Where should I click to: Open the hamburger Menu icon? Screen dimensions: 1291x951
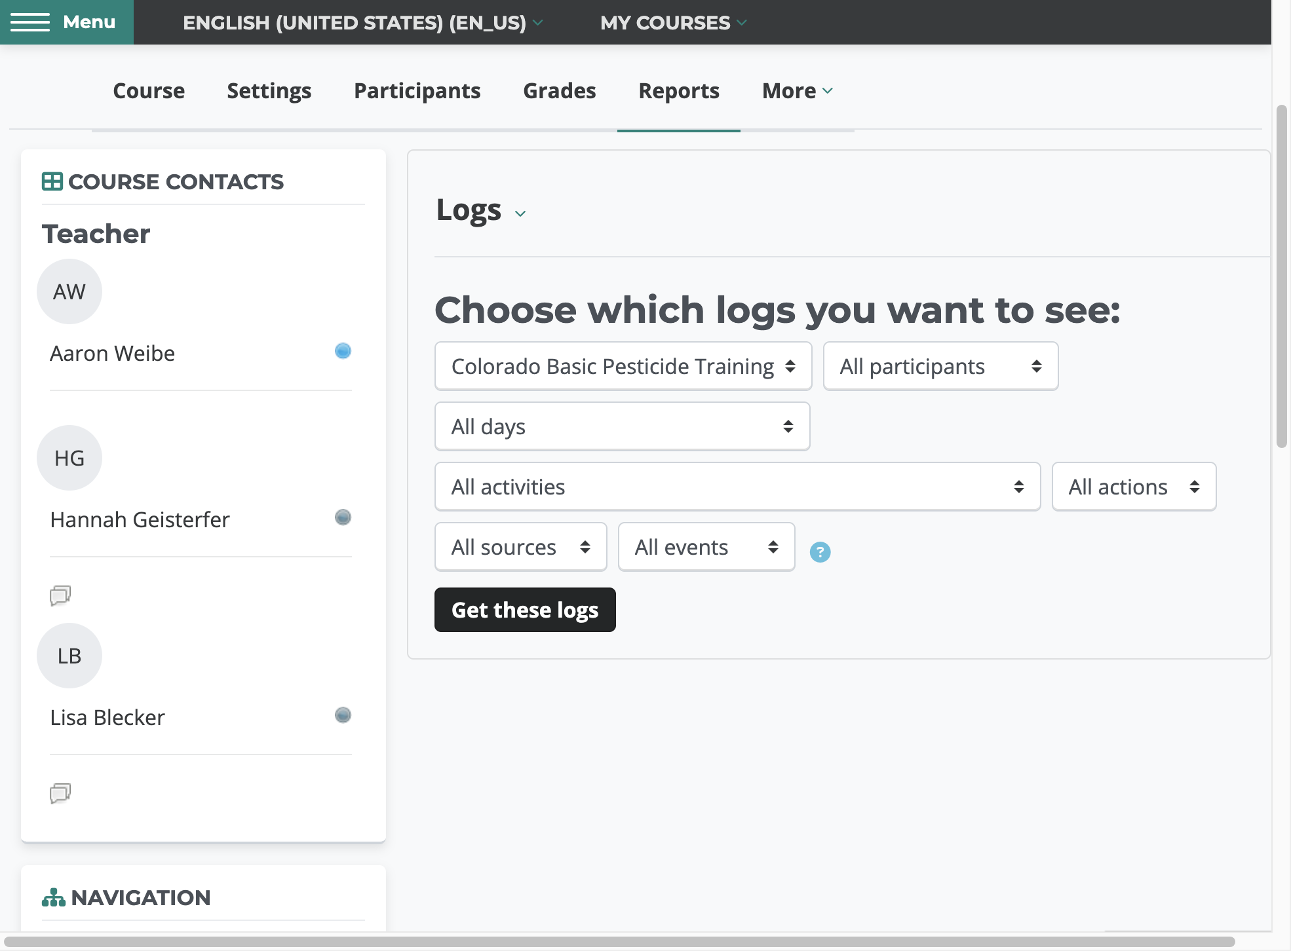tap(30, 22)
